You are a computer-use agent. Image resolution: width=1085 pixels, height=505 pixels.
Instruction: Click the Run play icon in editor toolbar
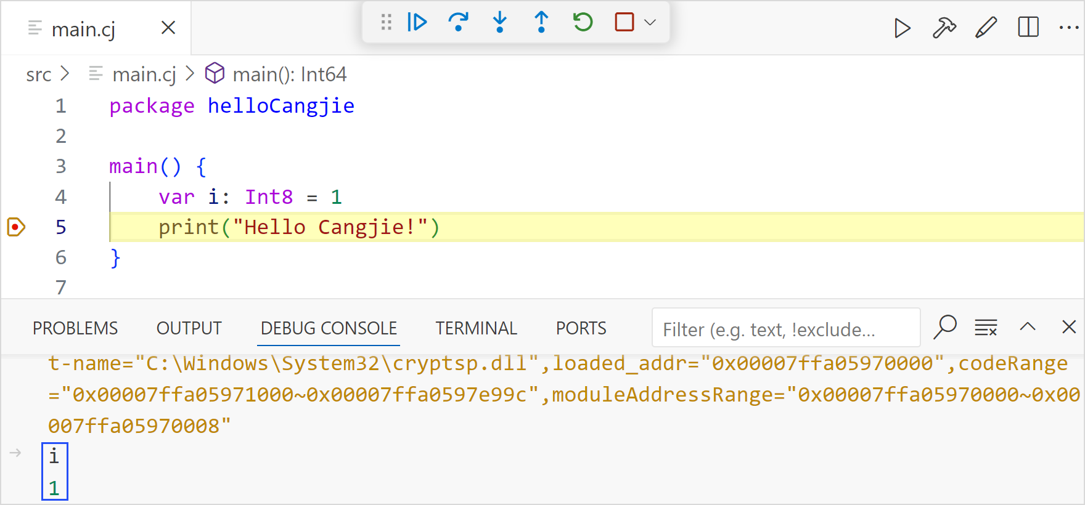(902, 28)
